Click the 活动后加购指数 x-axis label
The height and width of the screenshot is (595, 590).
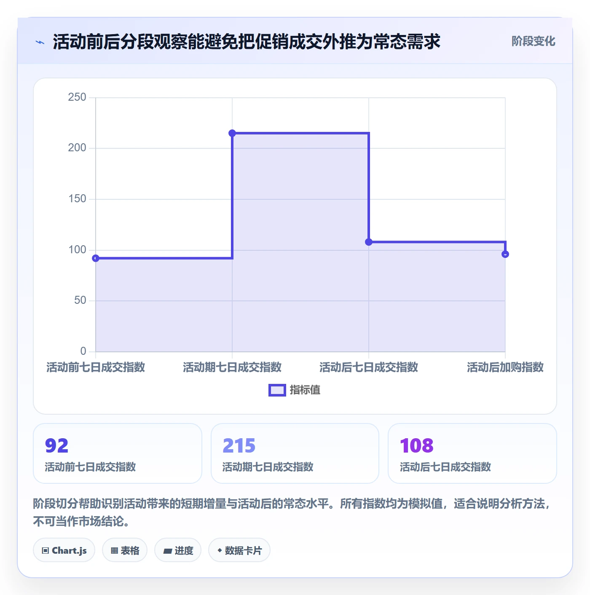pyautogui.click(x=505, y=367)
